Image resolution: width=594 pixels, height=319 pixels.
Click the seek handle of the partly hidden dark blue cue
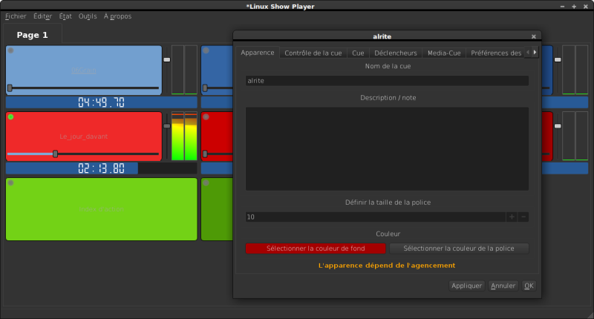pos(205,88)
